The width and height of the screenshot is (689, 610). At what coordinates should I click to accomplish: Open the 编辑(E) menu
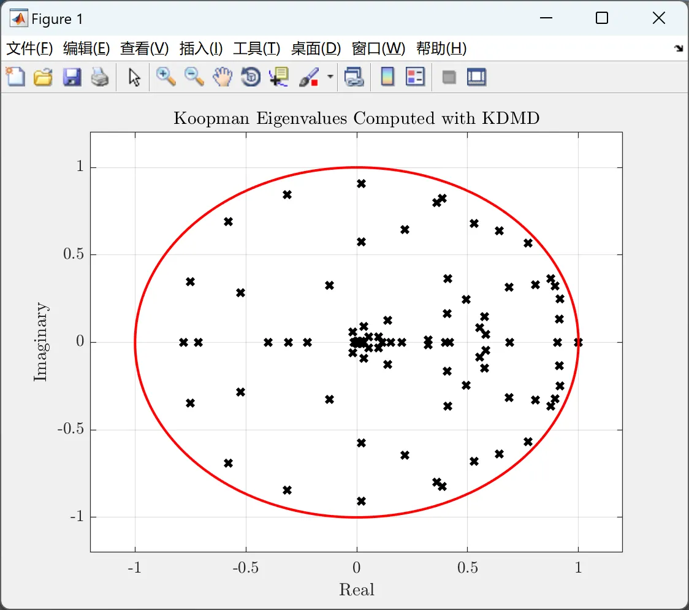point(86,48)
